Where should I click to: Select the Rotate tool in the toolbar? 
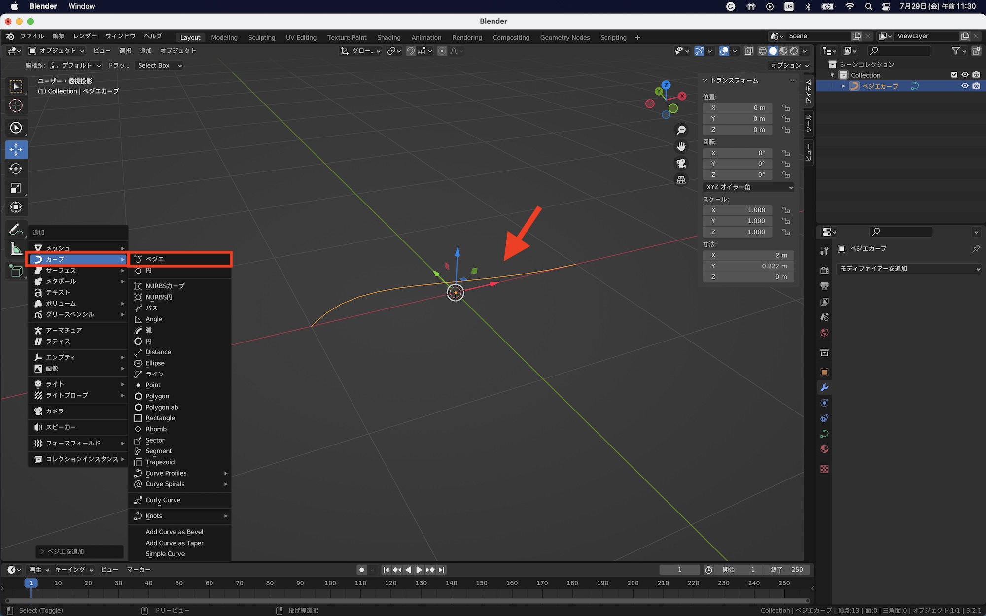click(16, 169)
